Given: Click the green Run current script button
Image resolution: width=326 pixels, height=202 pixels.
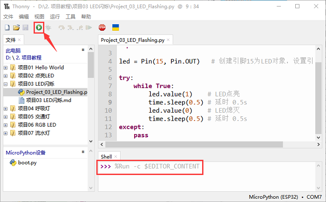Looking at the screenshot, I should 39,28.
